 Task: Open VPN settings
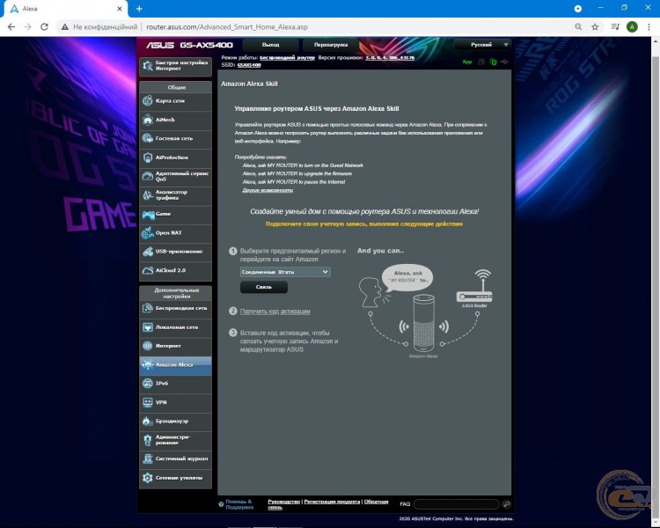[x=175, y=402]
